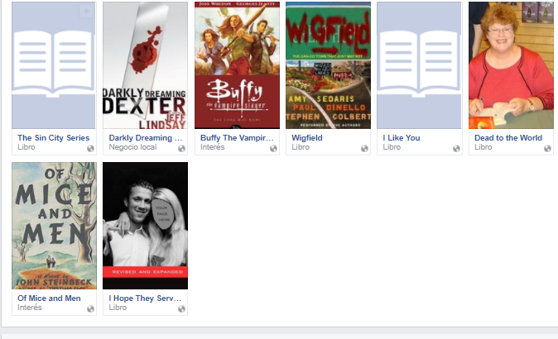The image size is (558, 339).
Task: Click the Dead to the World photo
Action: [511, 65]
